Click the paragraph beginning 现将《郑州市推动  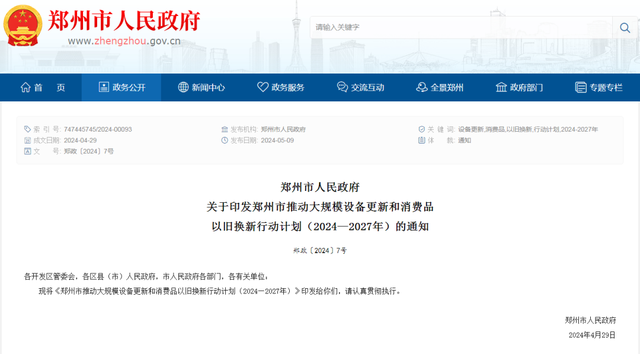coord(220,291)
